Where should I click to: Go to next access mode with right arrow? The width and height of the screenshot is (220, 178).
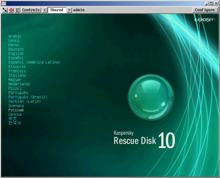tap(69, 10)
